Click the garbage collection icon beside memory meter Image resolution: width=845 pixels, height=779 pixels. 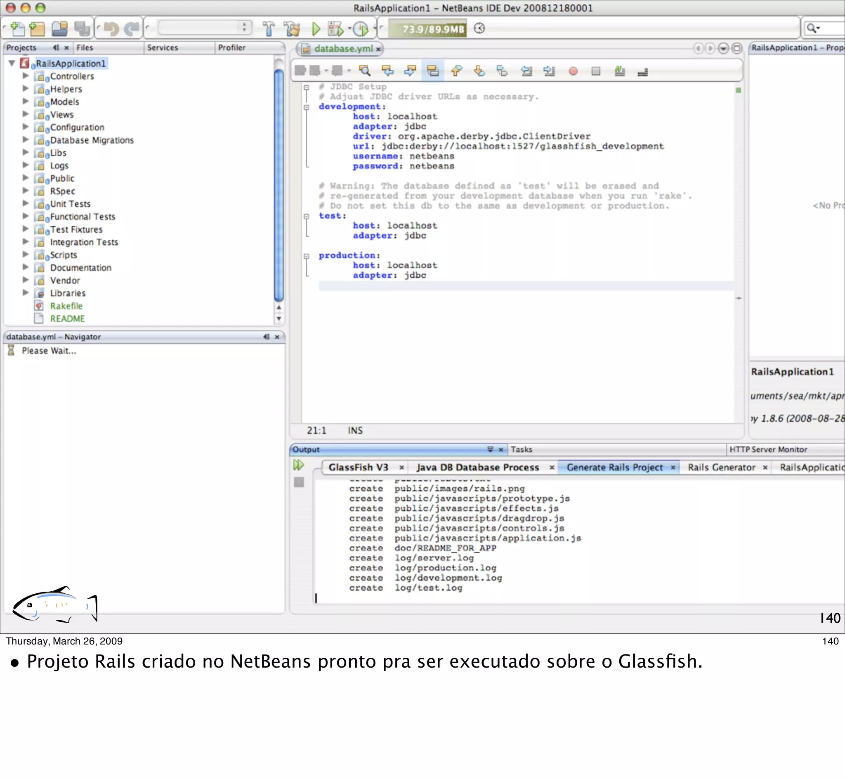[479, 28]
